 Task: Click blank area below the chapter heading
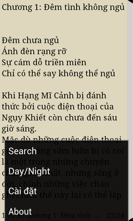64,23
